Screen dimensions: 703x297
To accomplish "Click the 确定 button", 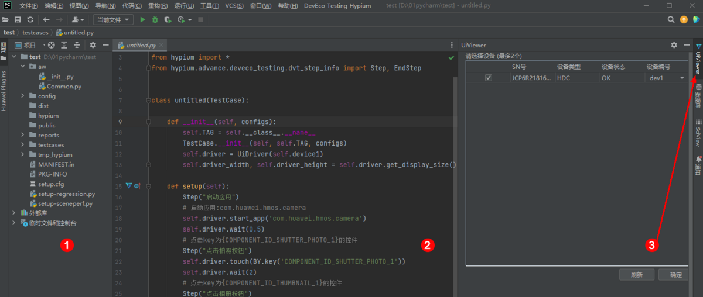I will [x=675, y=275].
